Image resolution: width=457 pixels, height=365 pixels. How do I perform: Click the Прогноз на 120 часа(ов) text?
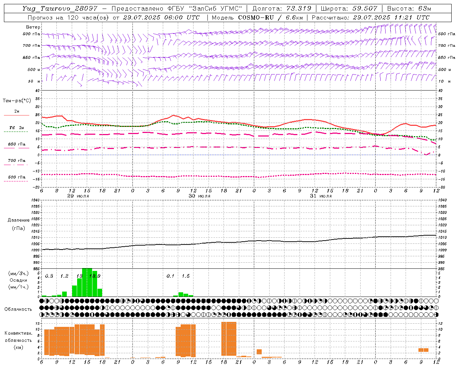(69, 17)
